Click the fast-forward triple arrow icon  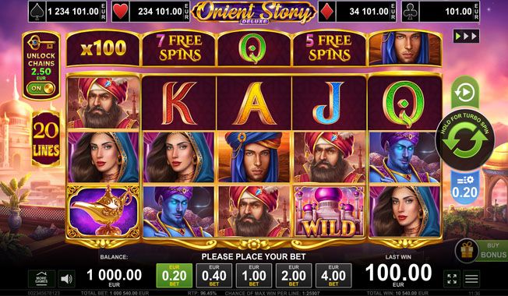tap(466, 37)
